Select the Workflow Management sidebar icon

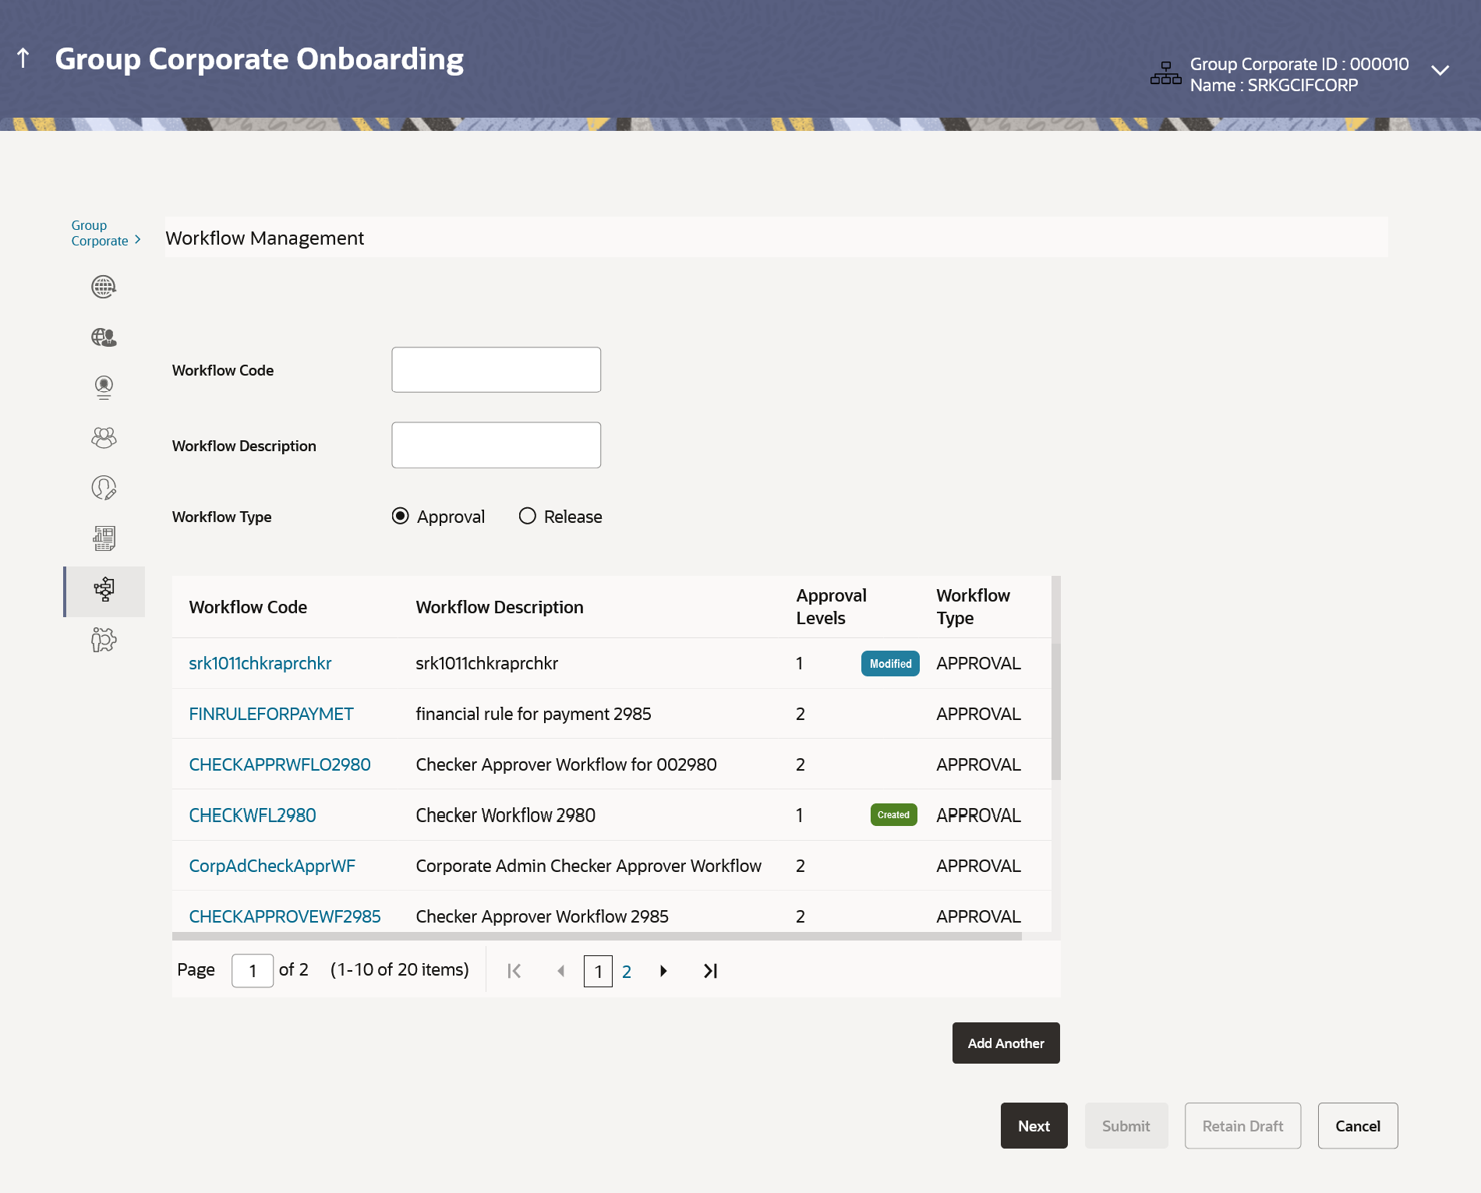pyautogui.click(x=104, y=590)
